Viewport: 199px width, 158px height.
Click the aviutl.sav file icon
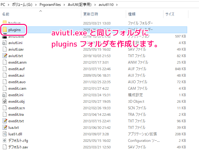click(5, 49)
